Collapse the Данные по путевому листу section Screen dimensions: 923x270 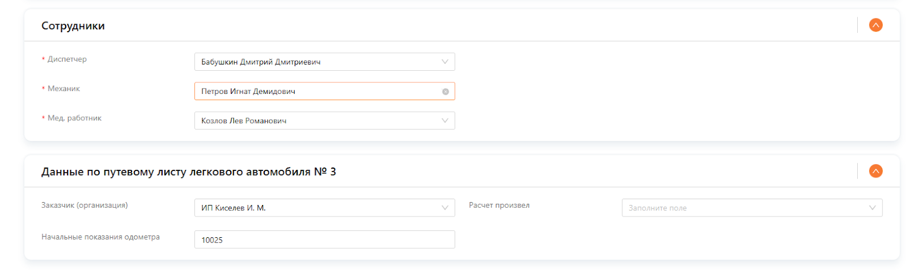[875, 171]
